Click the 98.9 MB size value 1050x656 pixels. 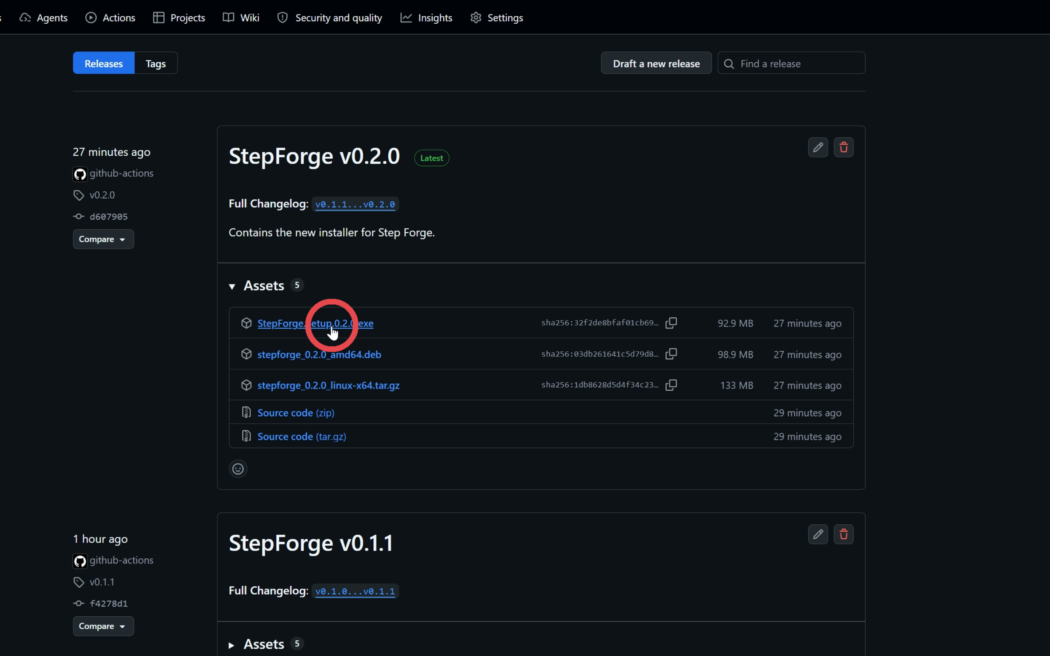tap(735, 355)
